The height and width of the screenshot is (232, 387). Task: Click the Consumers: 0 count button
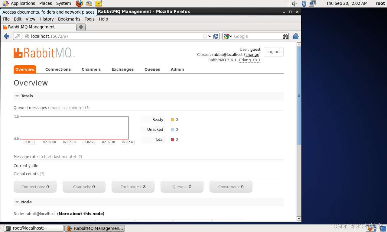231,187
